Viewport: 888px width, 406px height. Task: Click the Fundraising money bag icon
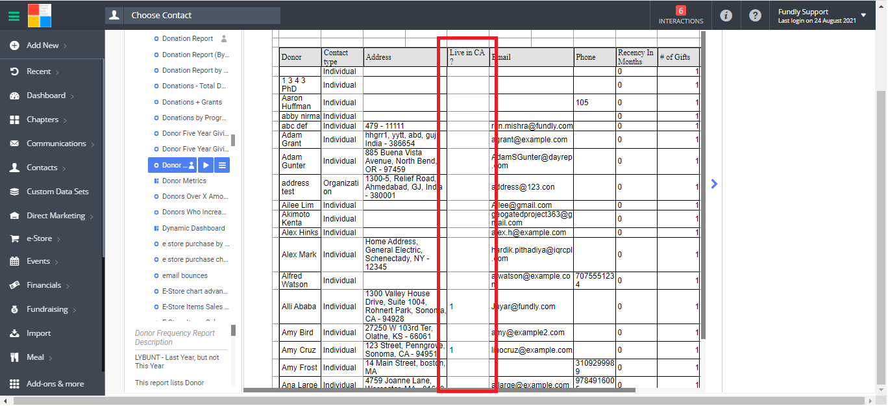click(x=14, y=309)
